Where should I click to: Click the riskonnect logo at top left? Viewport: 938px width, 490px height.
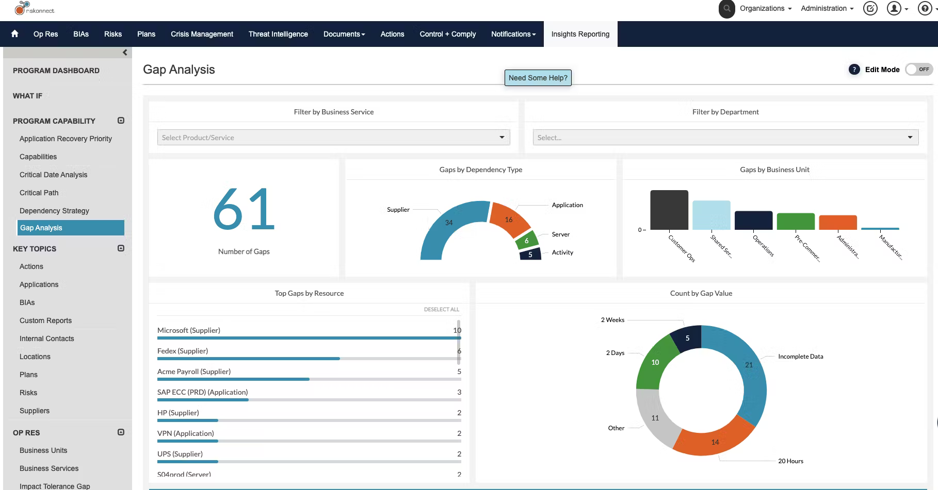(36, 9)
